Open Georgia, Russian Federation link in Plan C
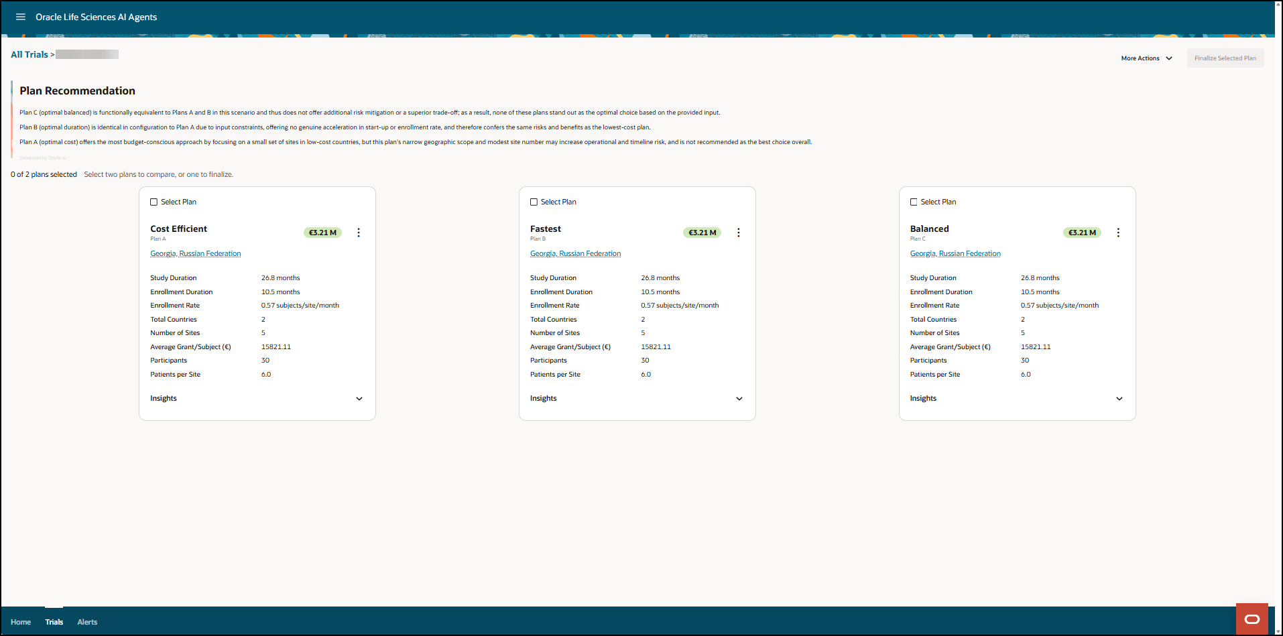The height and width of the screenshot is (636, 1283). [x=955, y=253]
